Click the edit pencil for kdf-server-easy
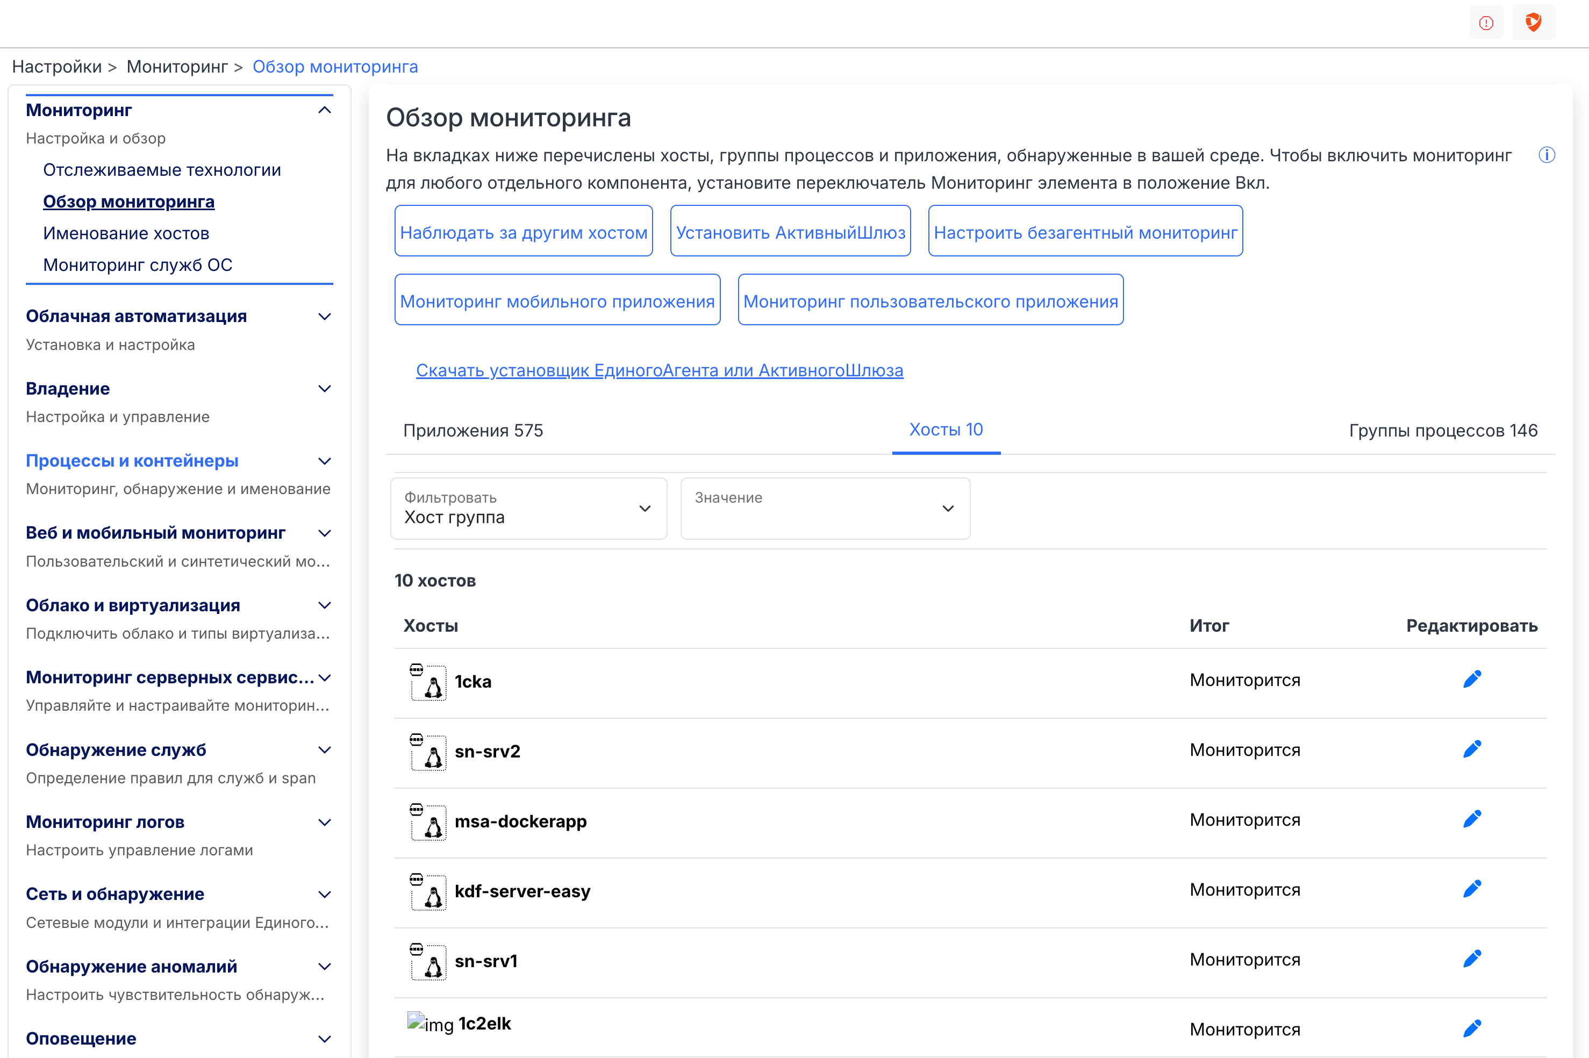 click(x=1472, y=889)
